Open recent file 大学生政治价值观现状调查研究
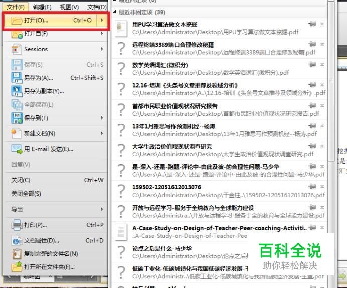This screenshot has width=347, height=288. [219, 150]
